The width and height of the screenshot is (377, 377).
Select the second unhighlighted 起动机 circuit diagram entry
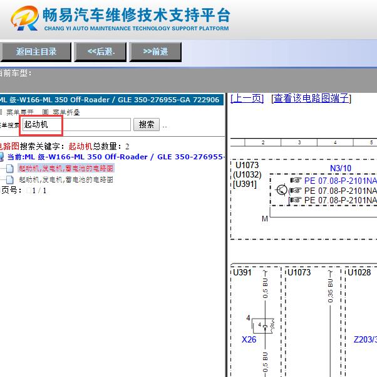(66, 179)
